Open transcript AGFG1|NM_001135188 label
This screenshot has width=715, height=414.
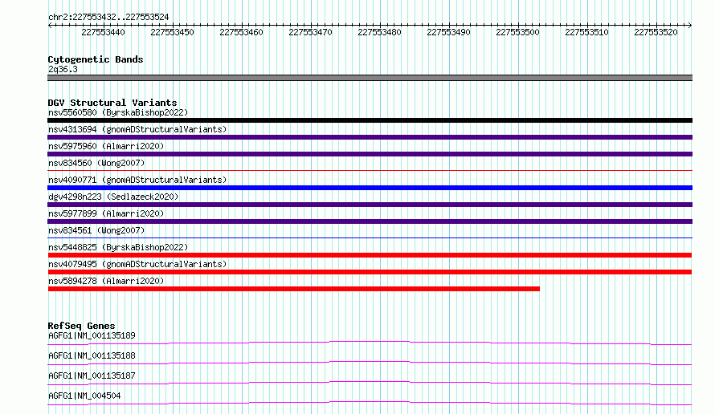coord(92,355)
